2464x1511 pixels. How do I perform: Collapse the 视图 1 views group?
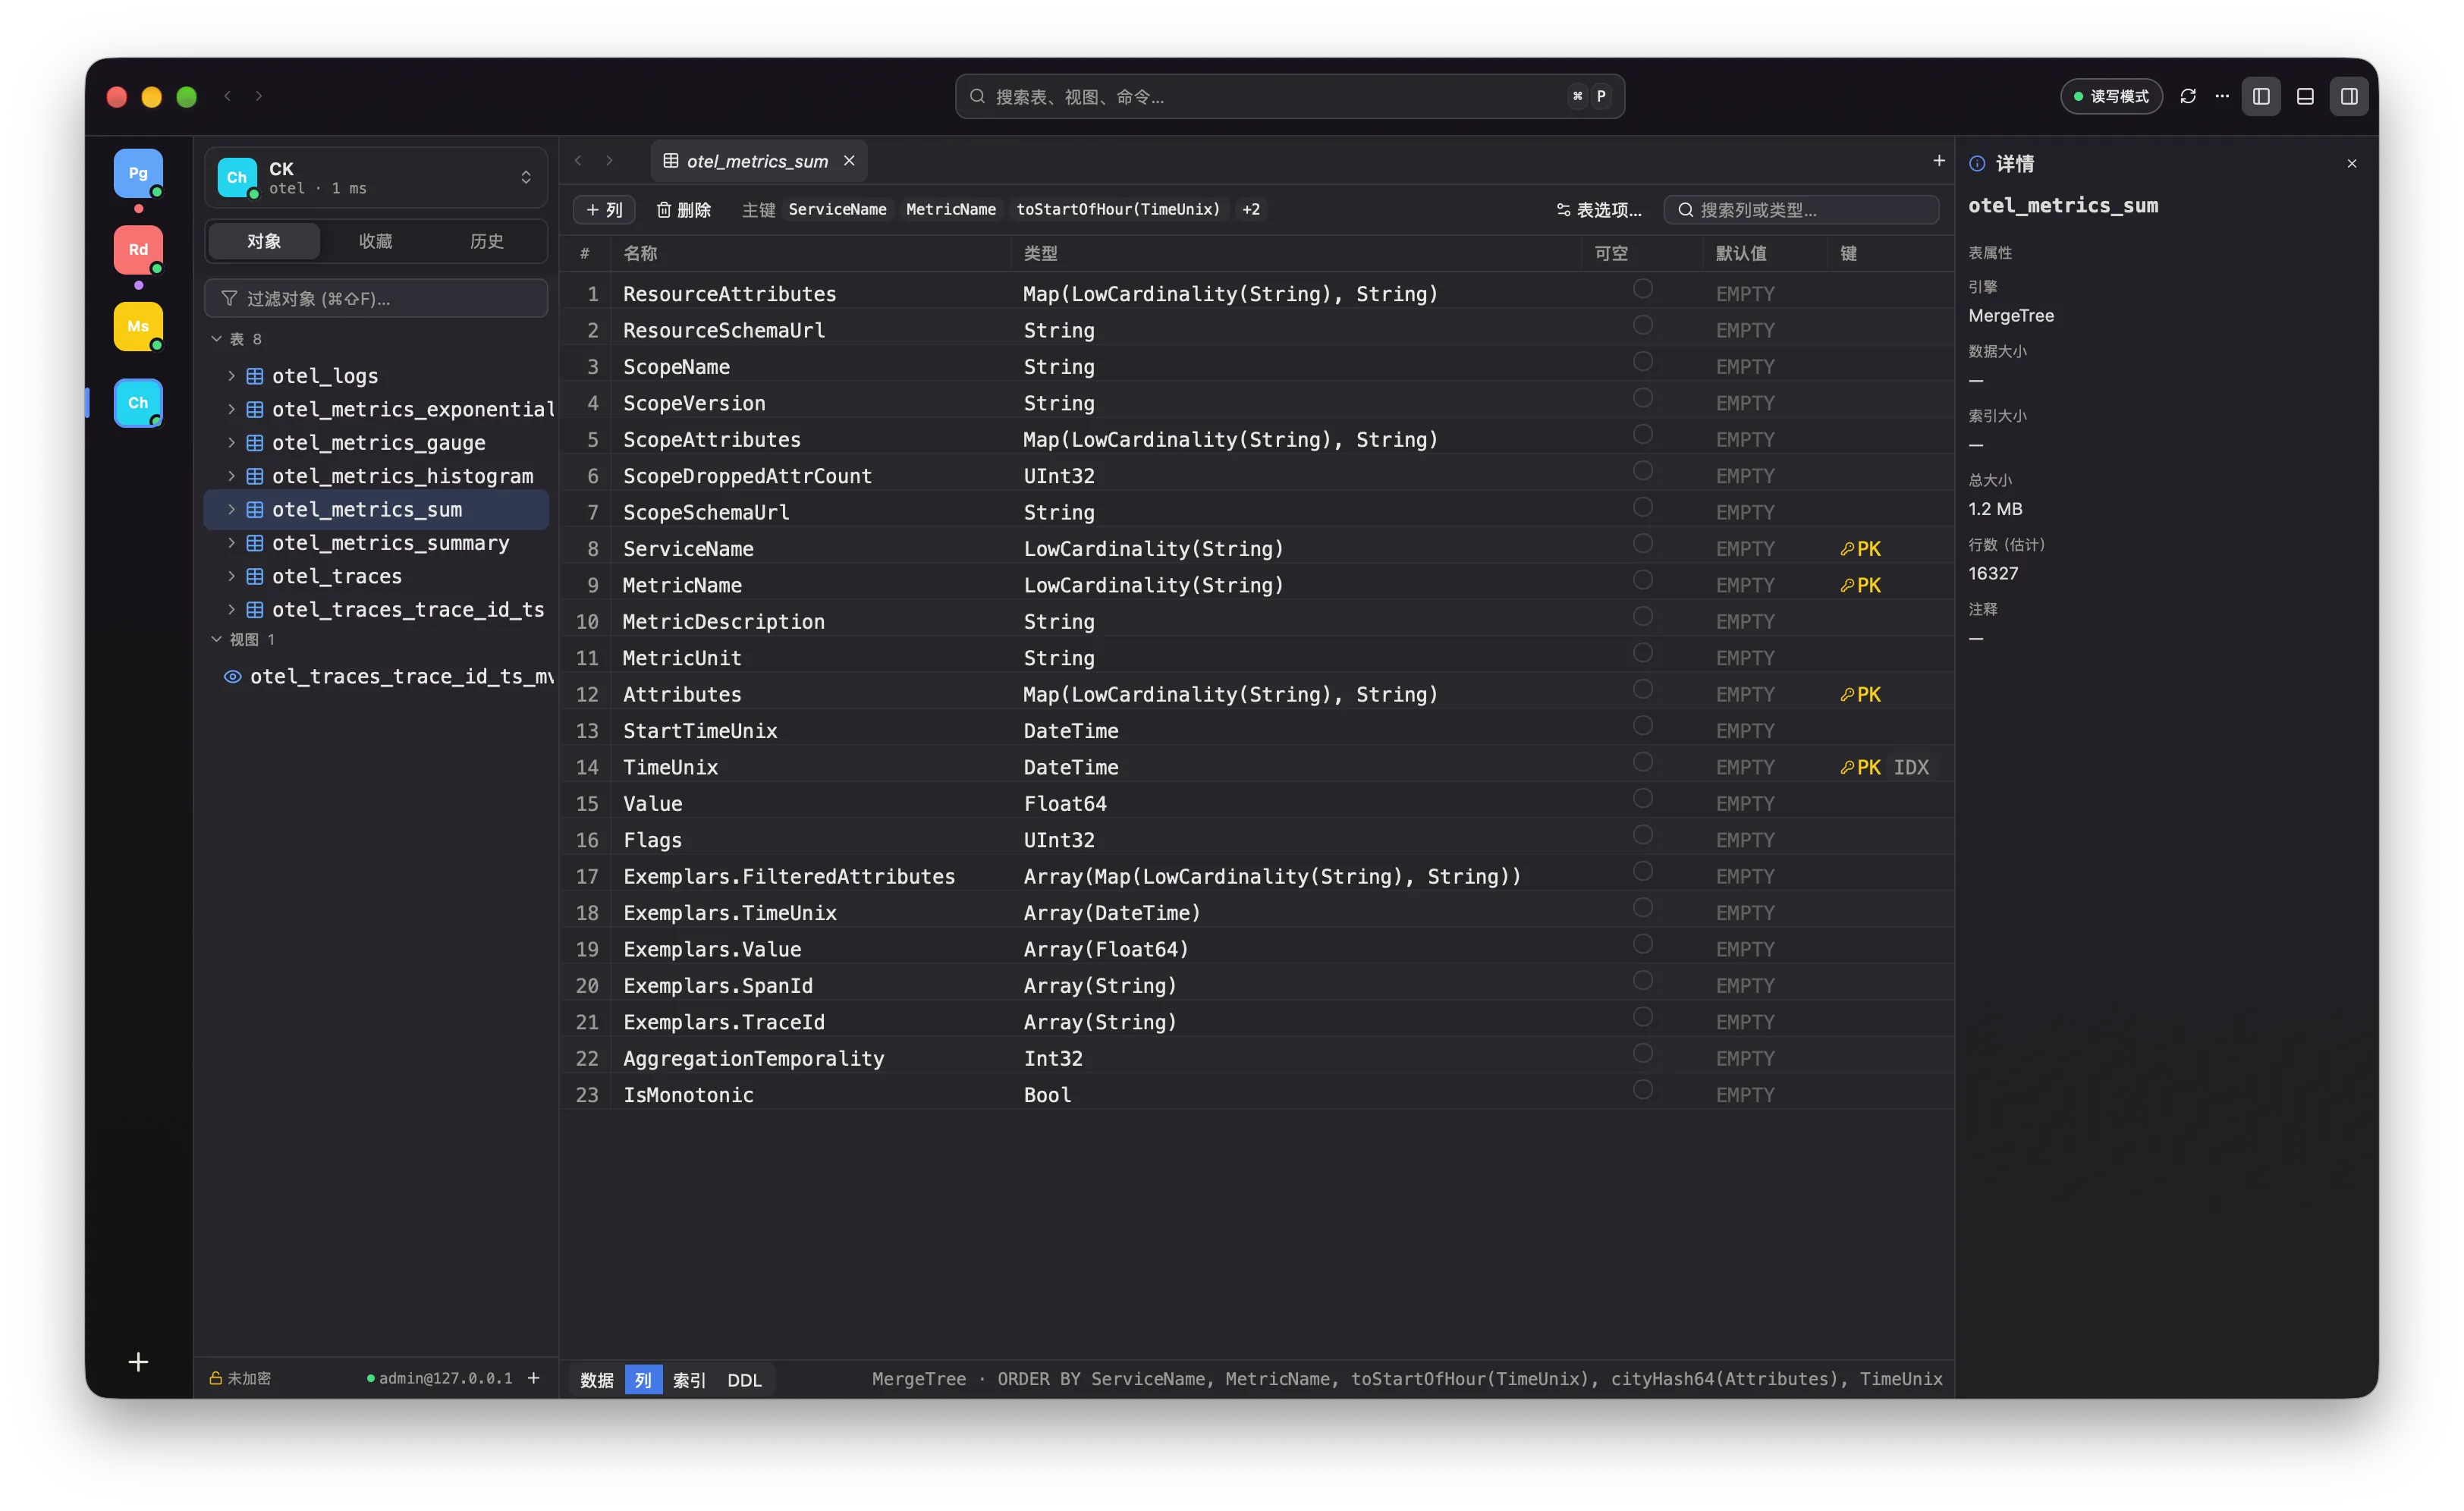coord(216,639)
